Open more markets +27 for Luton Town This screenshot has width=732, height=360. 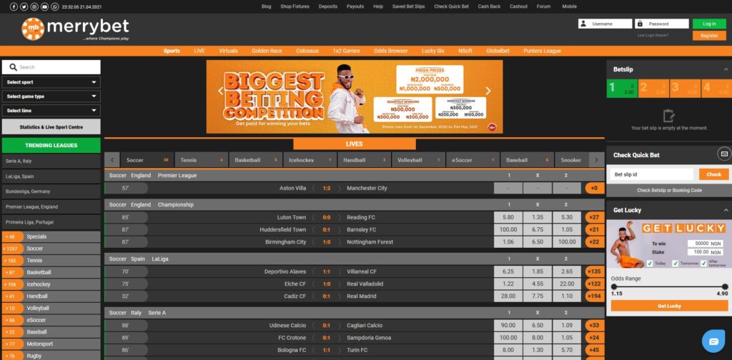click(594, 217)
